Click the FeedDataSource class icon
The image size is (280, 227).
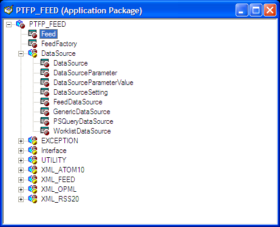point(45,102)
